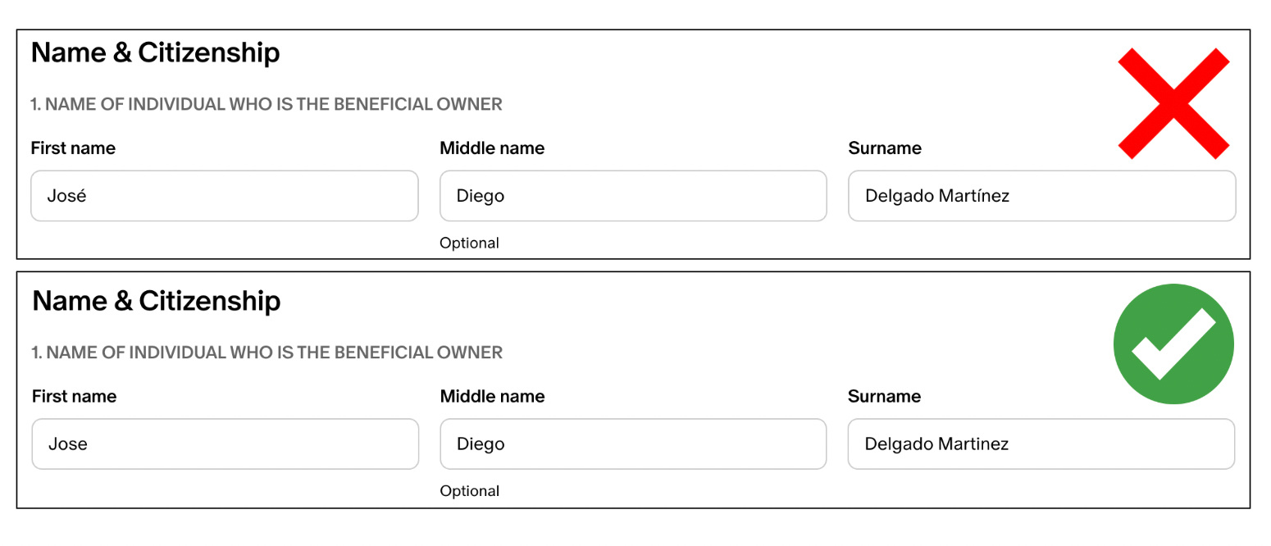The height and width of the screenshot is (546, 1271).
Task: Click the upper Optional helper text
Action: pyautogui.click(x=469, y=243)
